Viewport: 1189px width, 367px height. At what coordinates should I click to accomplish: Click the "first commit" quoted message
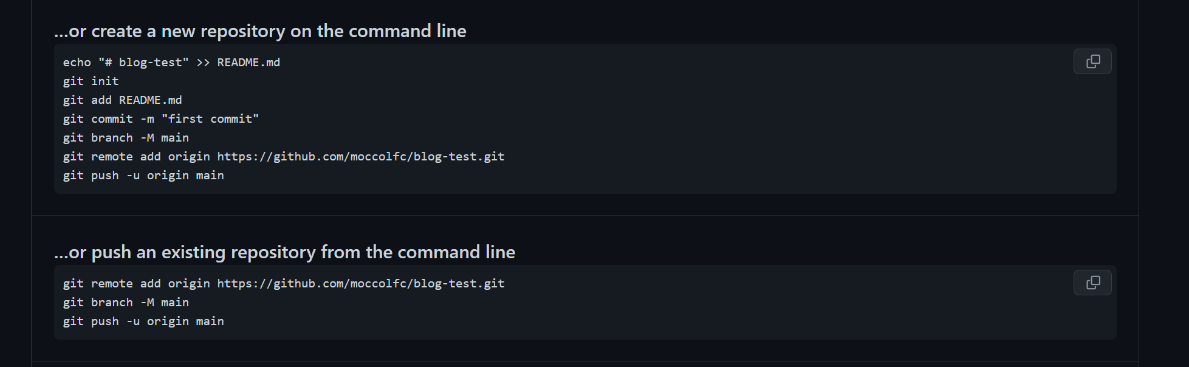(x=210, y=119)
